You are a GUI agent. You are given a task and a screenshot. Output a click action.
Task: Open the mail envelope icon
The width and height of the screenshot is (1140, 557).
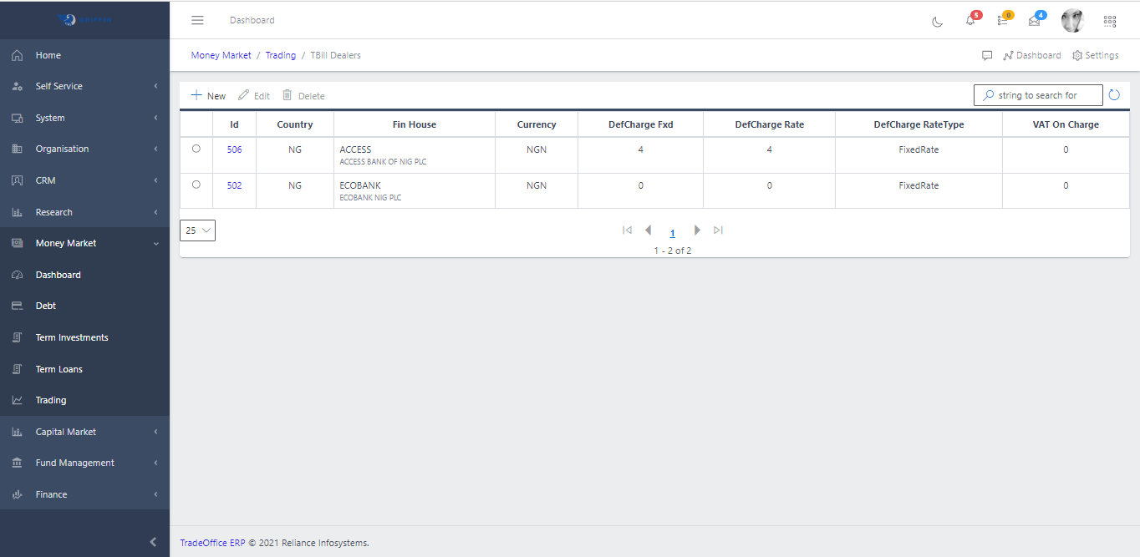pyautogui.click(x=1035, y=21)
